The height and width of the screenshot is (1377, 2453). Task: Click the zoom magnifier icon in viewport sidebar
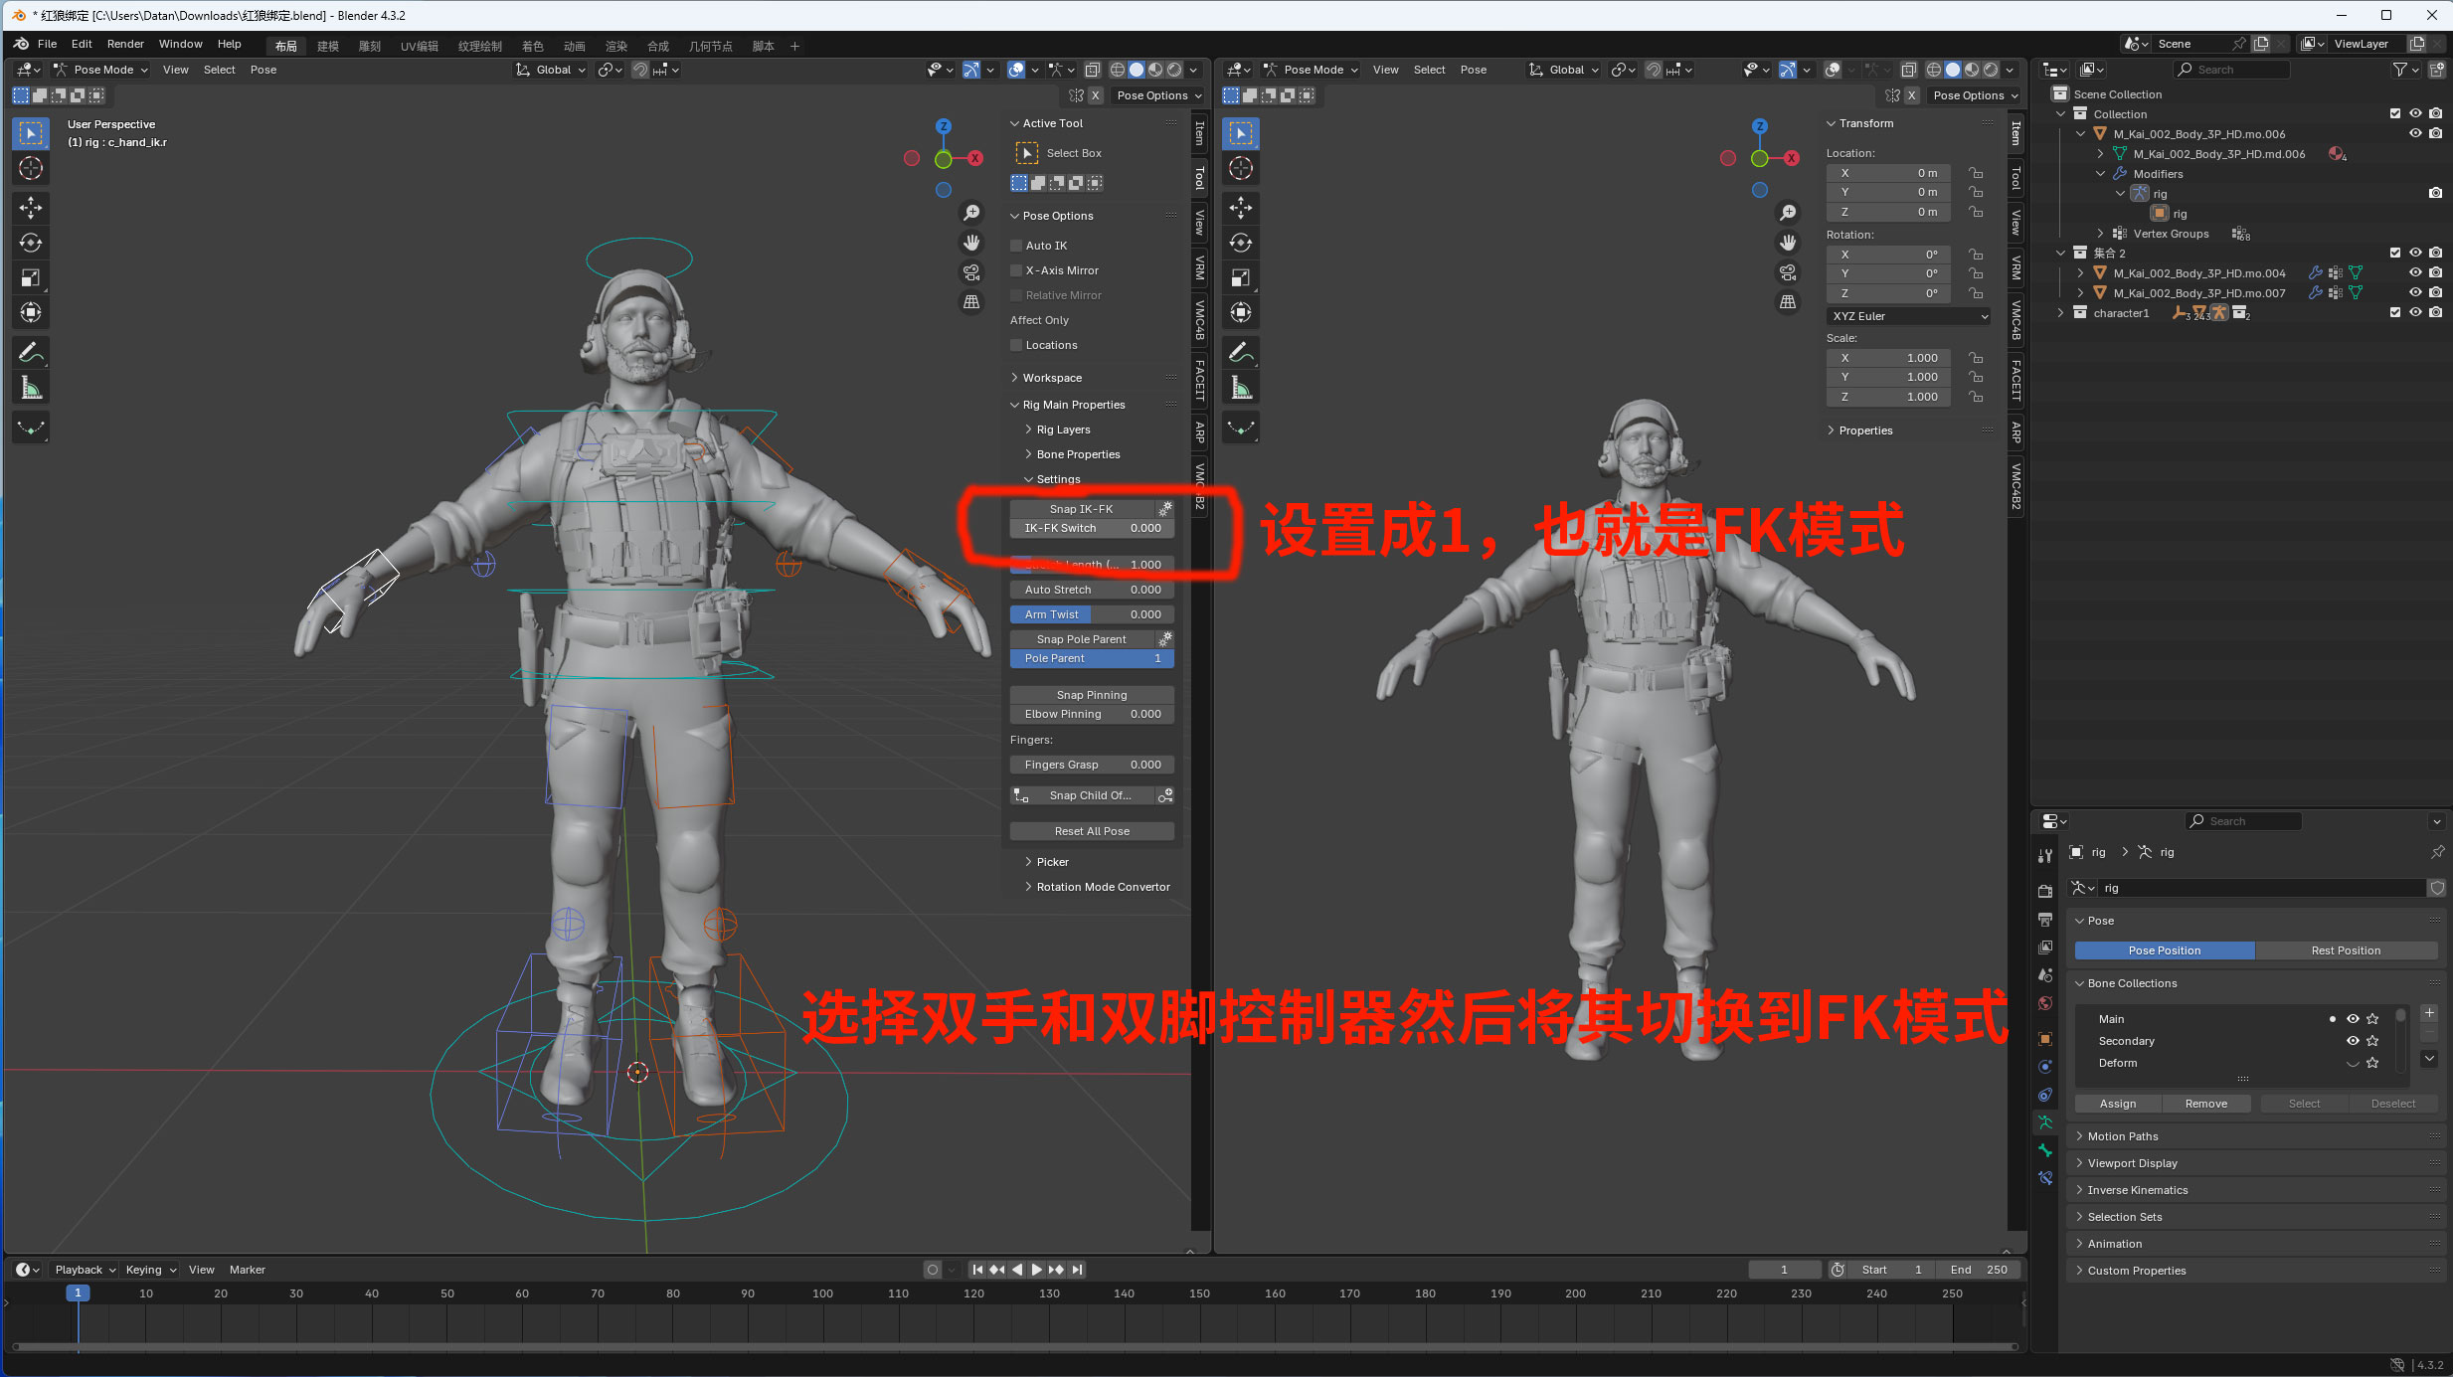969,213
